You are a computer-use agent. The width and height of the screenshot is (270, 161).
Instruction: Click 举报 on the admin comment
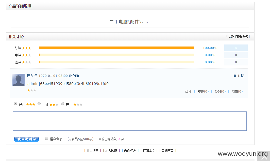[x=188, y=91]
